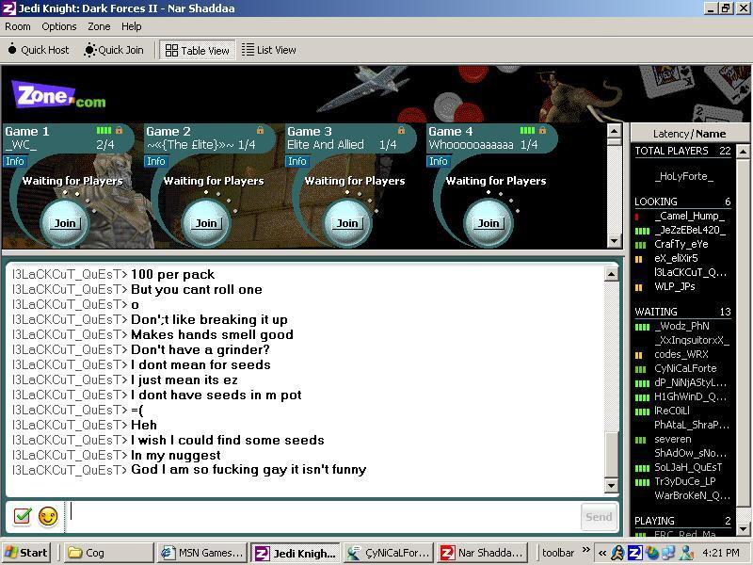
Task: Click the Zone tray icon
Action: point(634,553)
